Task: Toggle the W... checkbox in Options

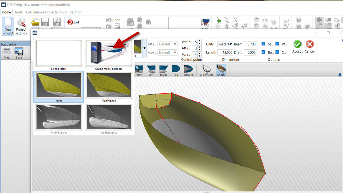Action: click(x=277, y=44)
